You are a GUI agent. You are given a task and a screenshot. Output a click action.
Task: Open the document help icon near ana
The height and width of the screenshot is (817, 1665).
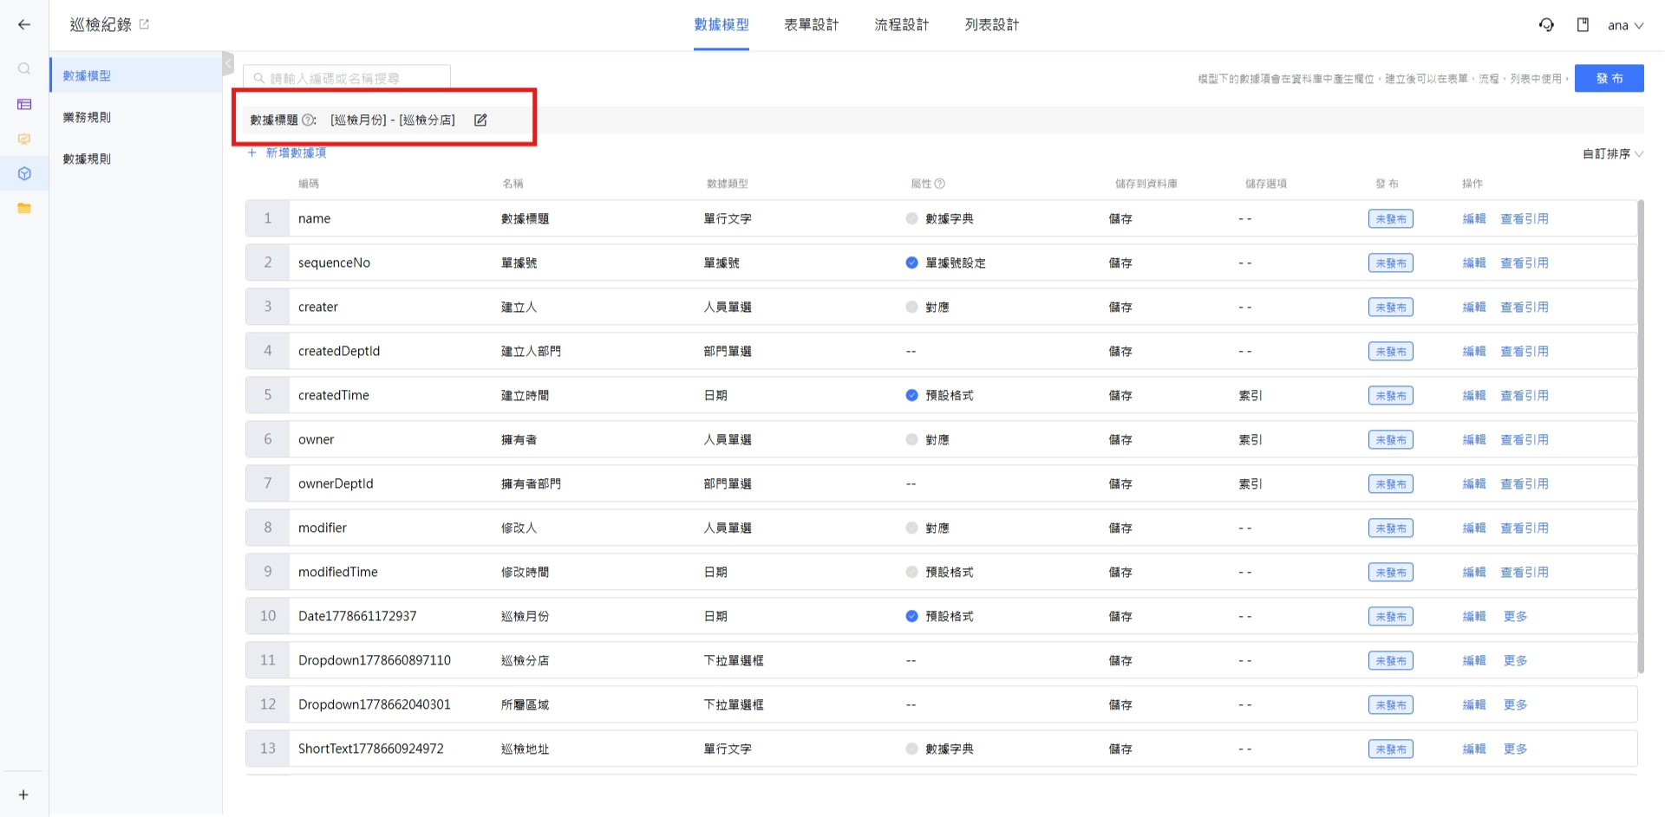pyautogui.click(x=1583, y=25)
